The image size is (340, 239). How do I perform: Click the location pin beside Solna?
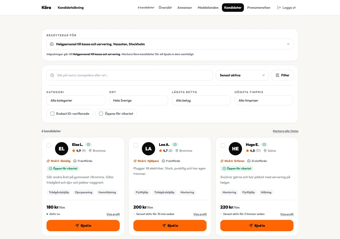[x=265, y=151]
